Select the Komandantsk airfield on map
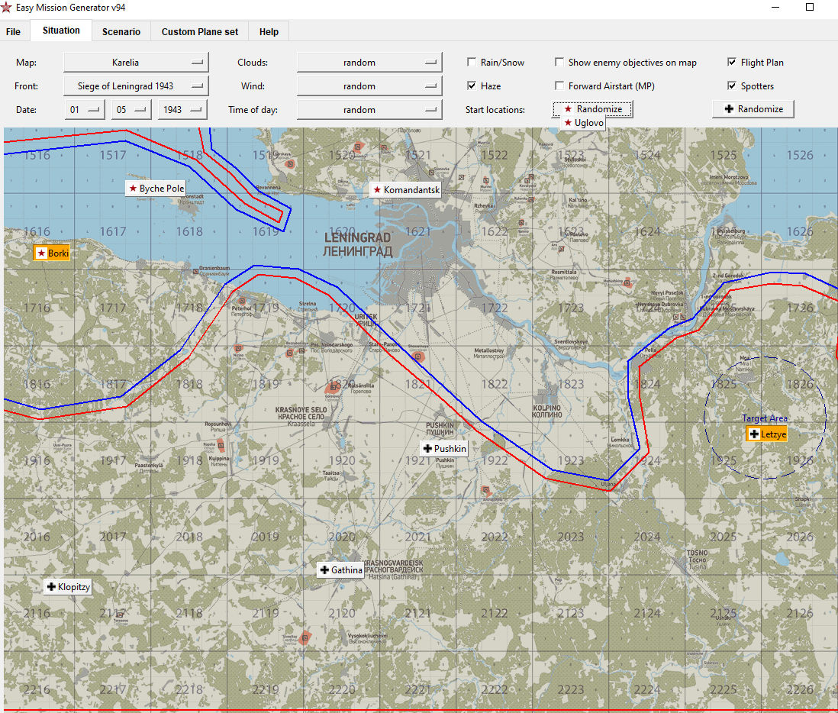838x713 pixels. (x=405, y=189)
